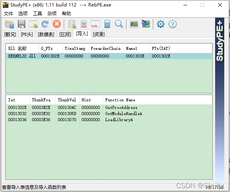Screen dimensions: 230x192
Task: Click the database cylinder chart icon
Action: click(x=72, y=24)
